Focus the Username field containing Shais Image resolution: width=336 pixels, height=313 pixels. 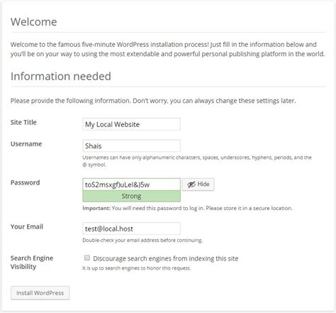[131, 145]
